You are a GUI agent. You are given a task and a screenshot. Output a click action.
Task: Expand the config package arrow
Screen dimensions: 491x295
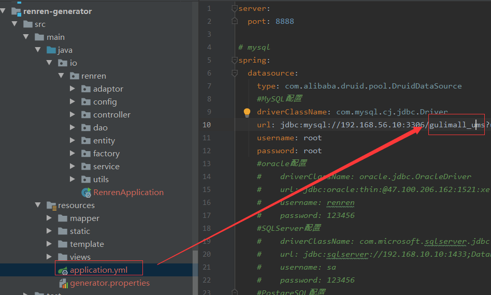point(73,101)
